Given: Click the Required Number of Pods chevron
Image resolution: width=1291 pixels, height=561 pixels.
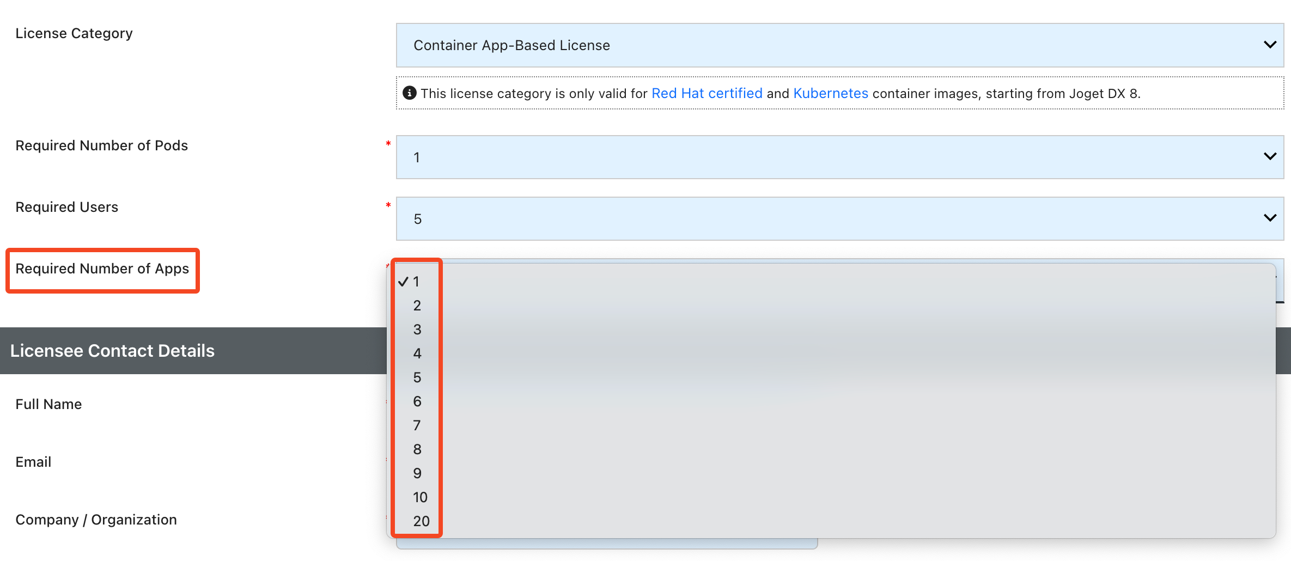Looking at the screenshot, I should [1270, 156].
